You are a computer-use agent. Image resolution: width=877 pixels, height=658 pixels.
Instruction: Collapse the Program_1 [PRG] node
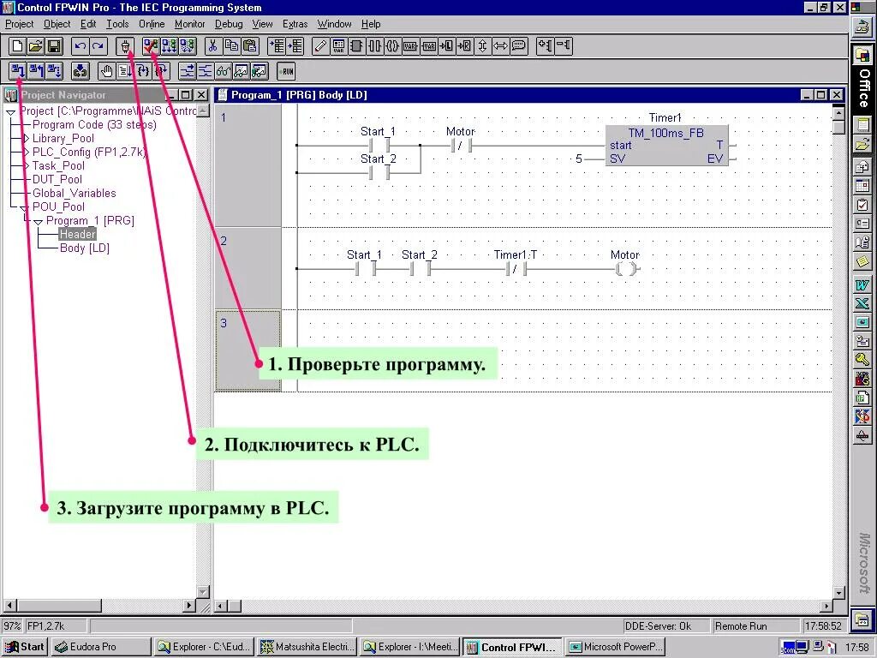point(38,222)
